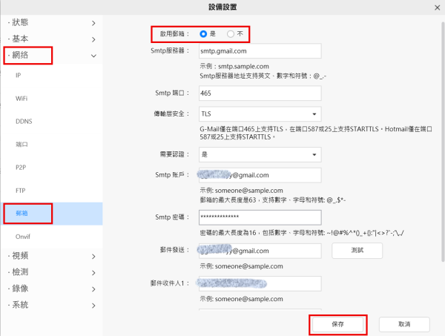Viewport: 445px width, 336px height.
Task: Expand the 系統 section
Action: pyautogui.click(x=50, y=305)
